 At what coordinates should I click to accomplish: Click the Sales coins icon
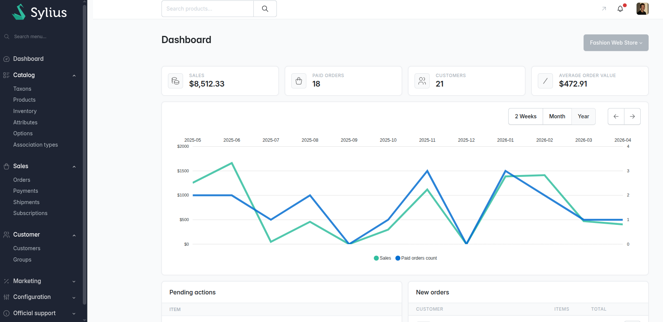(x=175, y=81)
